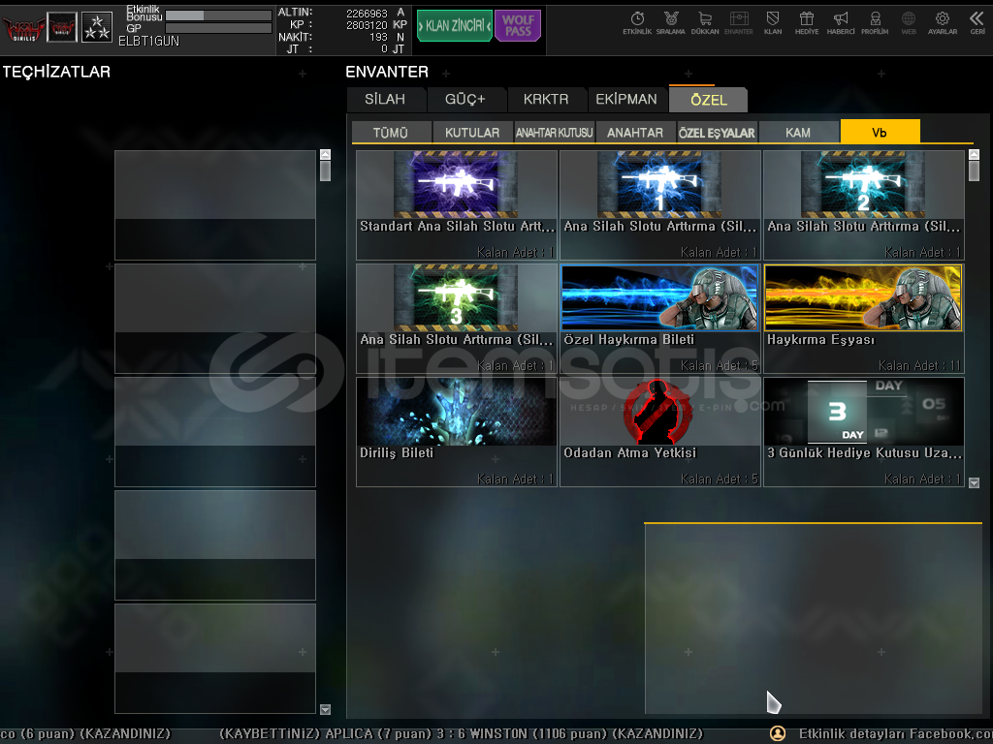Switch to the Silah tab
Viewport: 993px width, 744px height.
[x=385, y=99]
